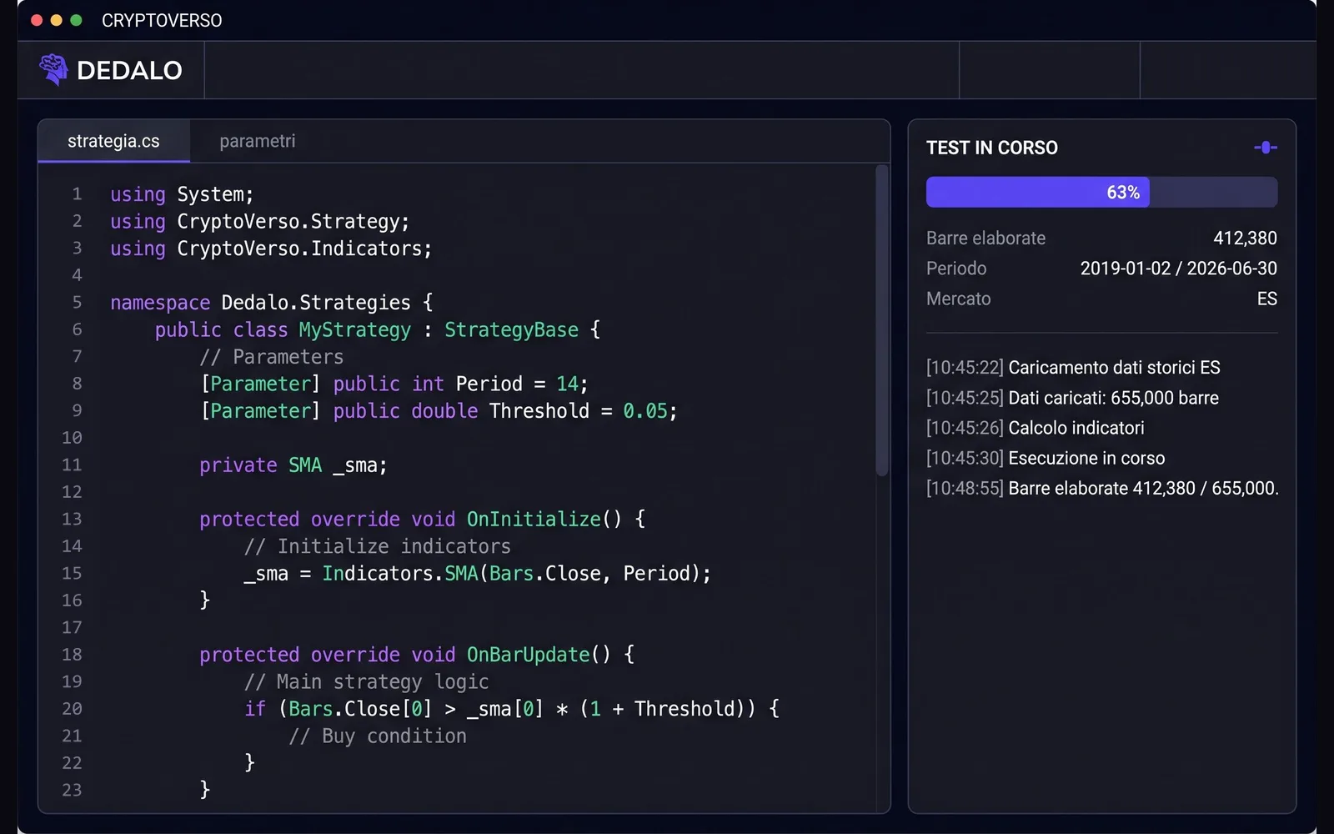Click the Threshold = 0.05 parameter line
The image size is (1334, 834).
click(439, 411)
